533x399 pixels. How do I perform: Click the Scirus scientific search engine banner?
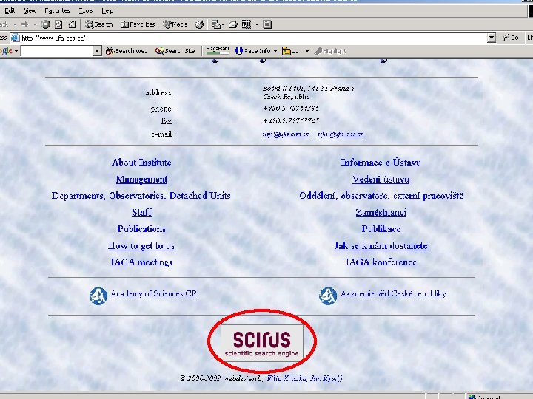point(262,342)
